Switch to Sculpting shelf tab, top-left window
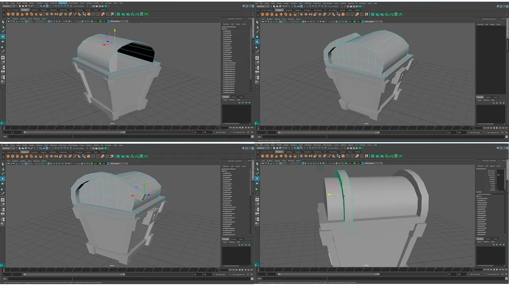The width and height of the screenshot is (509, 286). (x=35, y=10)
